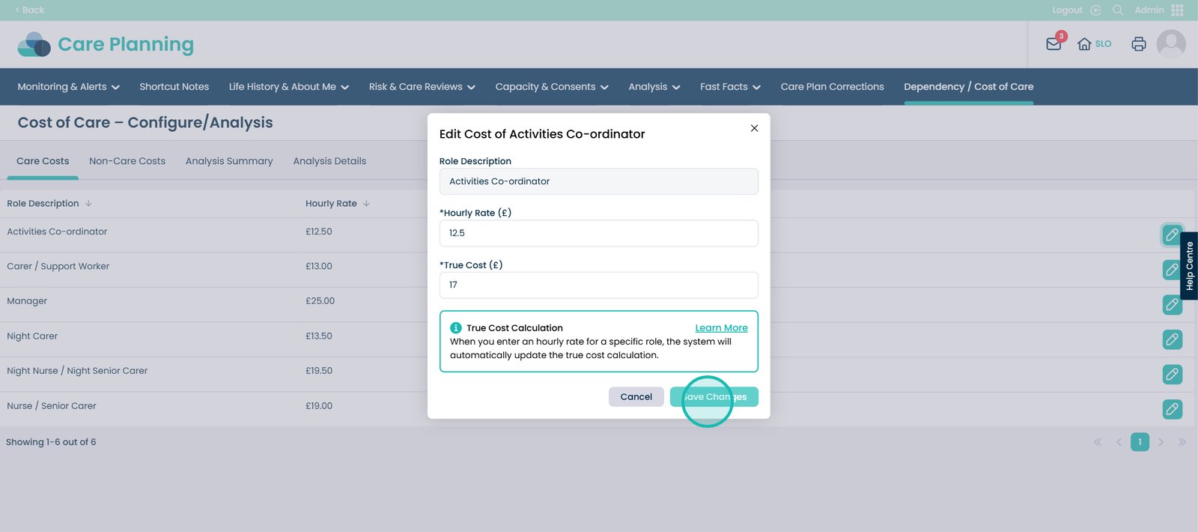Expand the Monitoring & Alerts menu
1198x532 pixels.
pyautogui.click(x=68, y=87)
